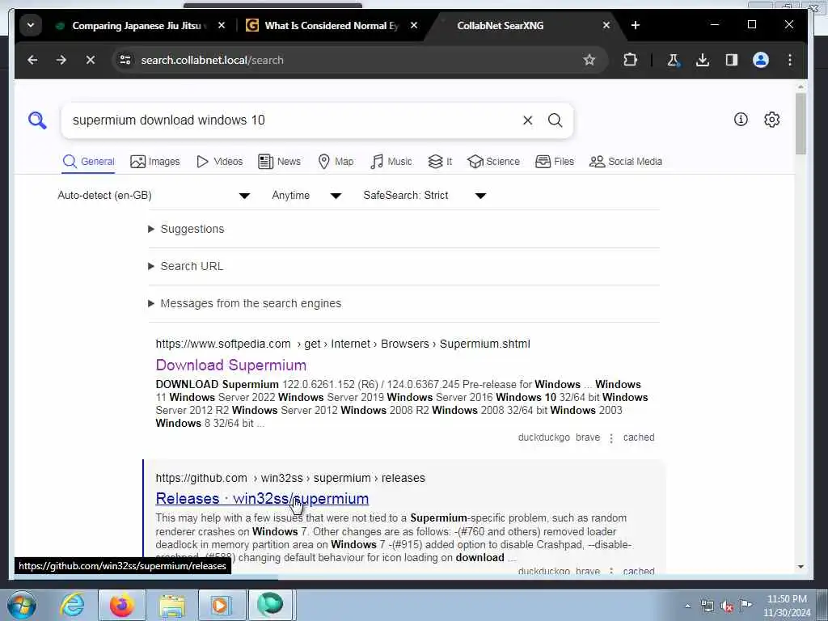Select the Map search category
828x621 pixels.
336,162
